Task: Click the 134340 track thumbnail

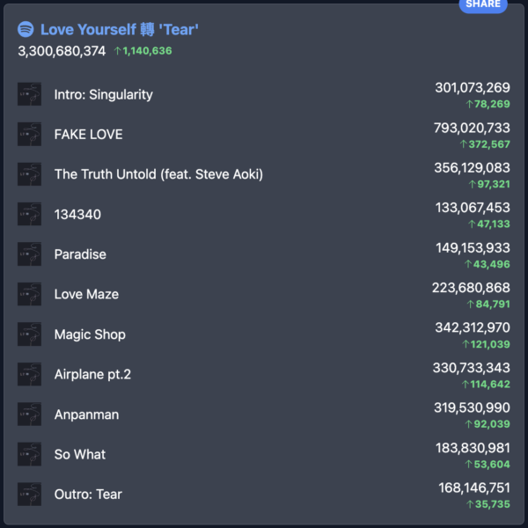Action: [x=29, y=215]
